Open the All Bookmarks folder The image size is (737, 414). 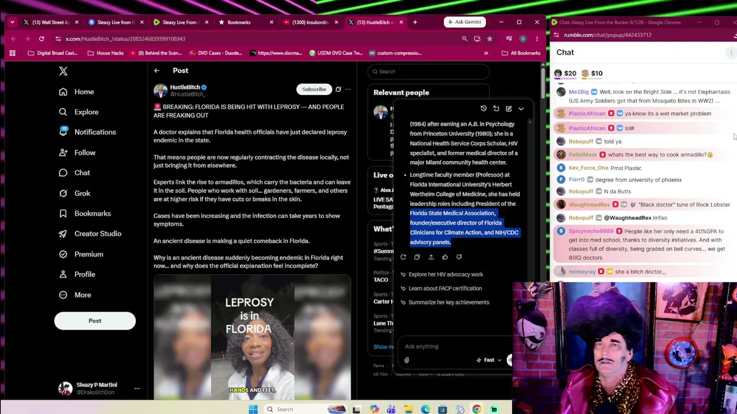(x=521, y=53)
